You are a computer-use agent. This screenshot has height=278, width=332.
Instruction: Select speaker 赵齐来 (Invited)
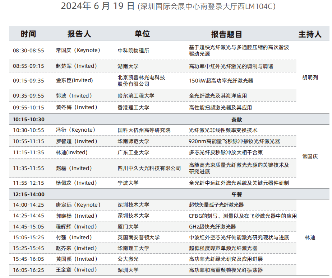pos(77,248)
